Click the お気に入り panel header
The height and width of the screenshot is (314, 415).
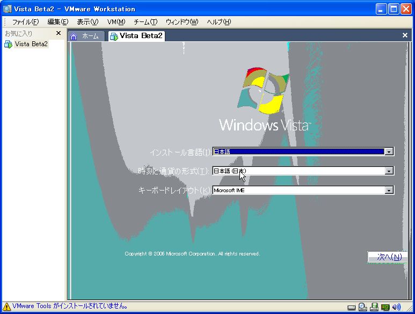point(19,34)
